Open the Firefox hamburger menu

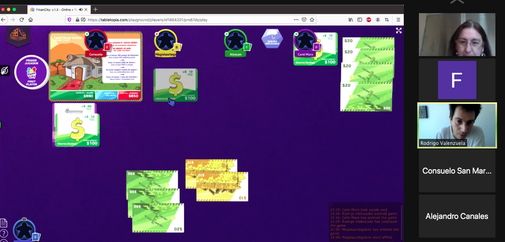398,20
